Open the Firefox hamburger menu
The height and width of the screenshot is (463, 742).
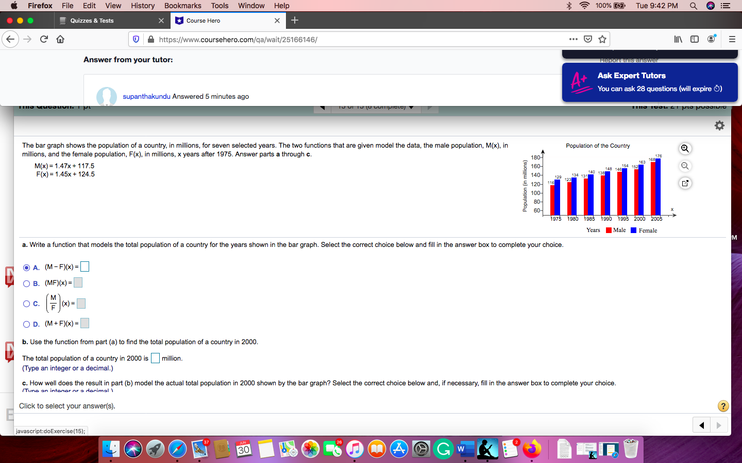tap(732, 39)
